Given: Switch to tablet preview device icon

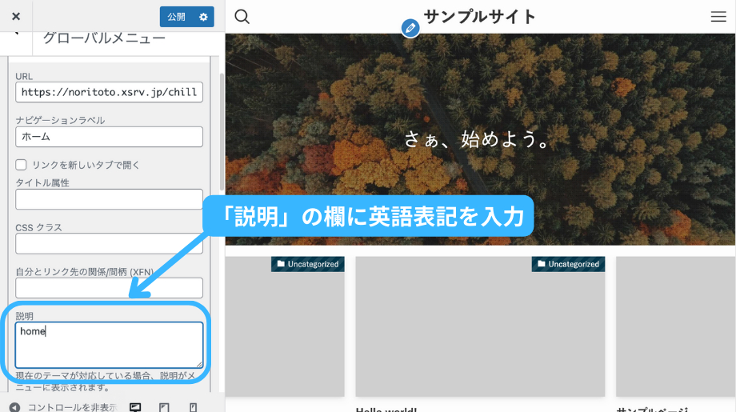Looking at the screenshot, I should click(164, 406).
